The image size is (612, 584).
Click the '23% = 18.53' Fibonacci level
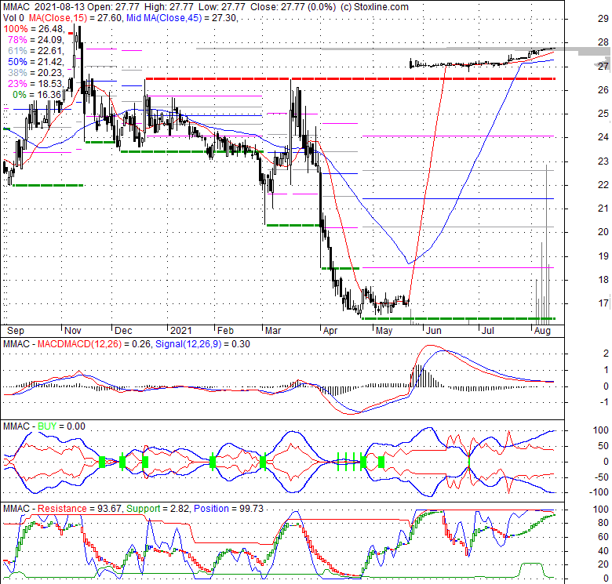(x=35, y=83)
